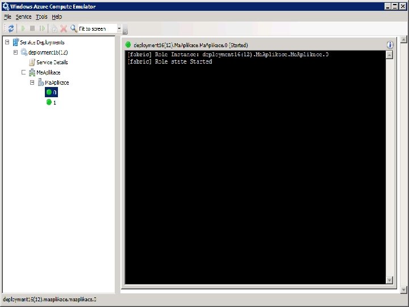Click the console line 'Role state Started'

(x=170, y=61)
